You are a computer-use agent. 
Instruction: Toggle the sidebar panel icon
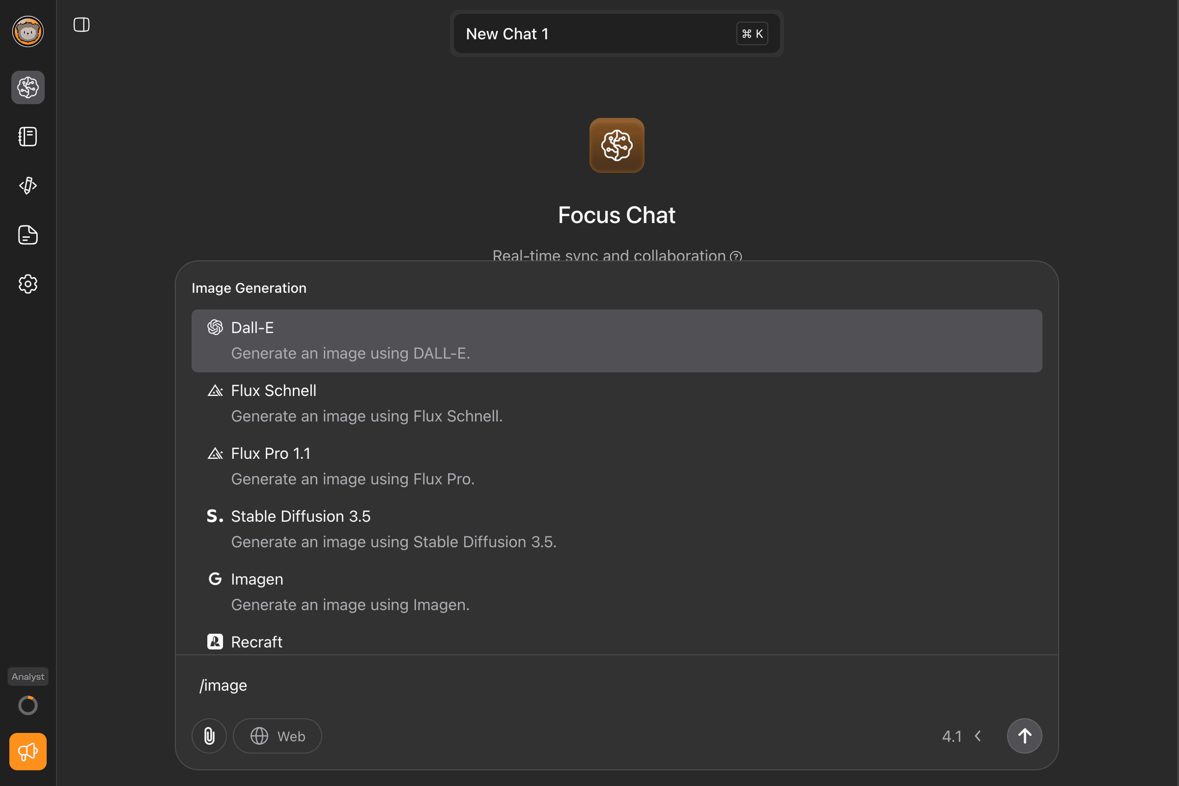tap(81, 25)
